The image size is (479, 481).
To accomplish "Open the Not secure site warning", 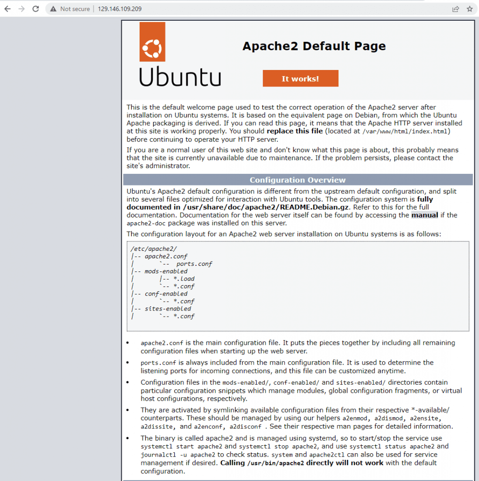I will [71, 9].
